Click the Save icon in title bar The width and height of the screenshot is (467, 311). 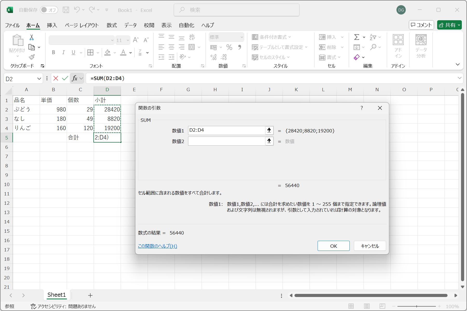66,10
